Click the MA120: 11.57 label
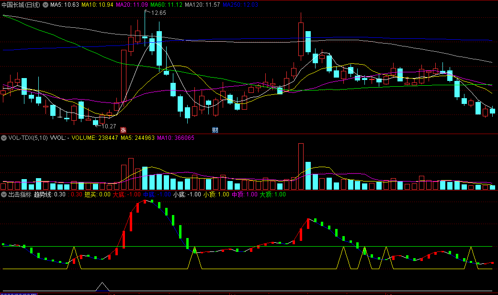The width and height of the screenshot is (498, 295). (202, 5)
